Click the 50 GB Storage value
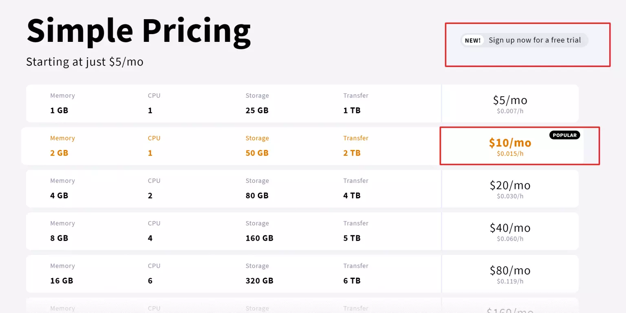 pyautogui.click(x=257, y=153)
